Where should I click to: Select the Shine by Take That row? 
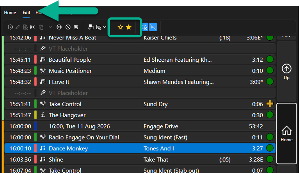tap(140, 159)
